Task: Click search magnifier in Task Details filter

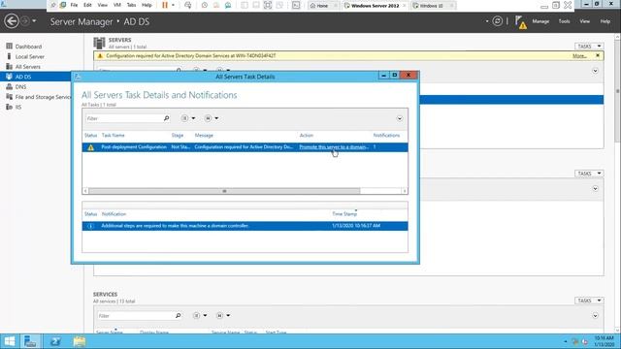Action: point(166,118)
